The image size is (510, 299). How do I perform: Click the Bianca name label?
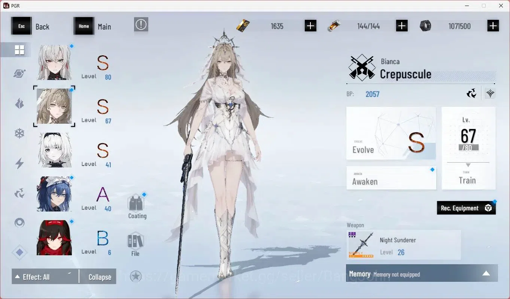pyautogui.click(x=390, y=62)
